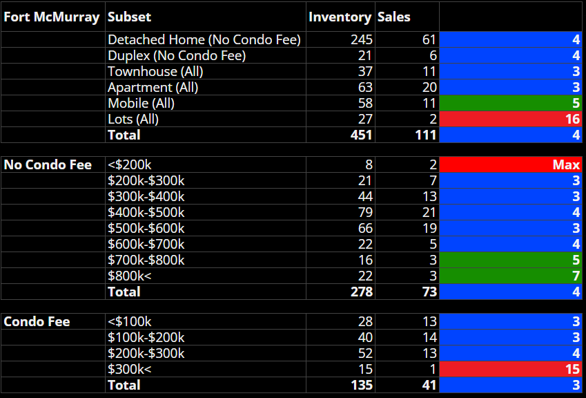Select the red cell showing 15

511,369
